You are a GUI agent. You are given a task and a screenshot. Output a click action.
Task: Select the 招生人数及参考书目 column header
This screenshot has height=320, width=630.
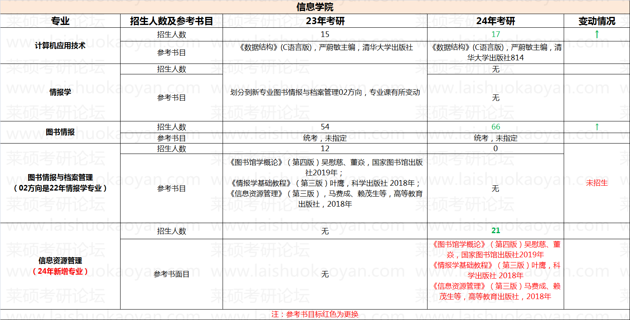pyautogui.click(x=172, y=21)
